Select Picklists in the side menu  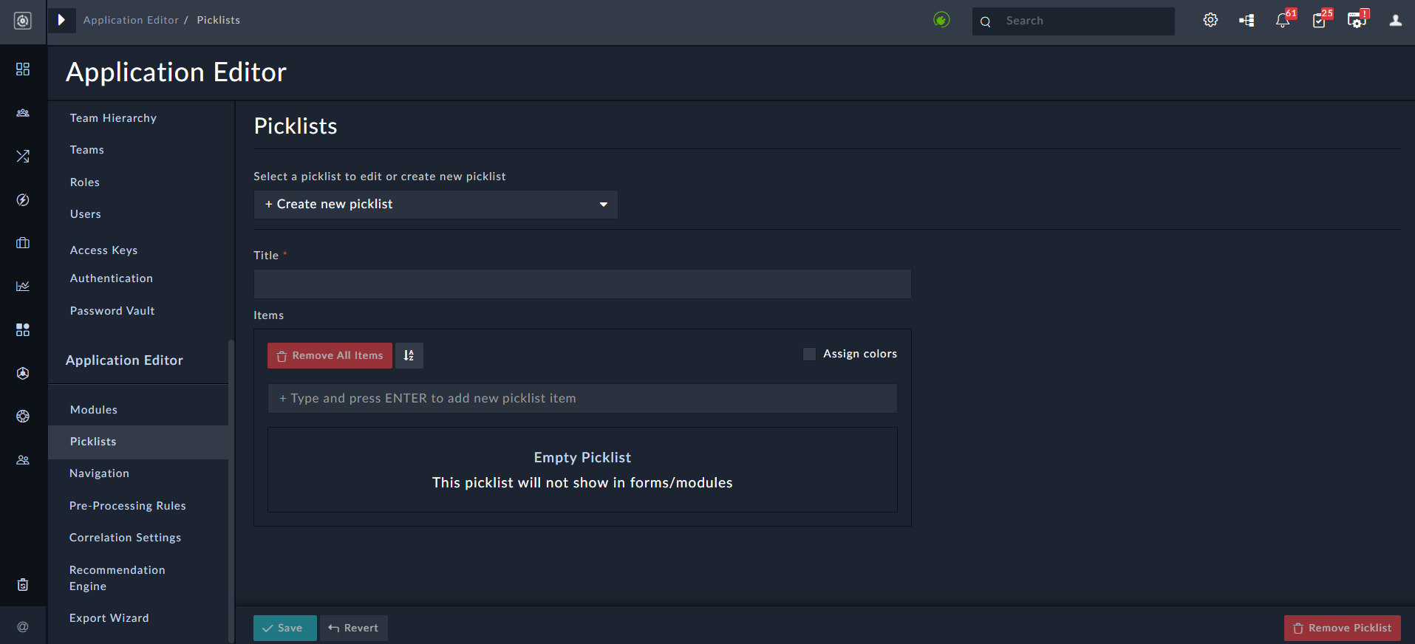[x=139, y=442]
